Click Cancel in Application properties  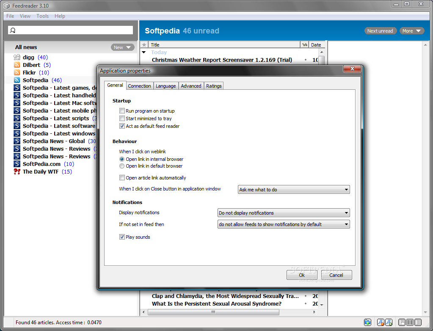pyautogui.click(x=336, y=275)
